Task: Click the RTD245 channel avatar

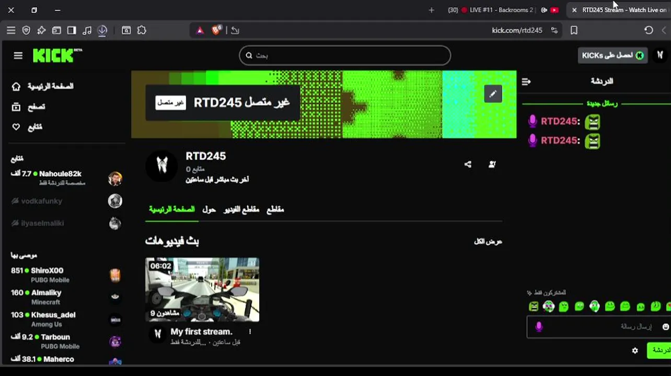Action: (x=161, y=166)
